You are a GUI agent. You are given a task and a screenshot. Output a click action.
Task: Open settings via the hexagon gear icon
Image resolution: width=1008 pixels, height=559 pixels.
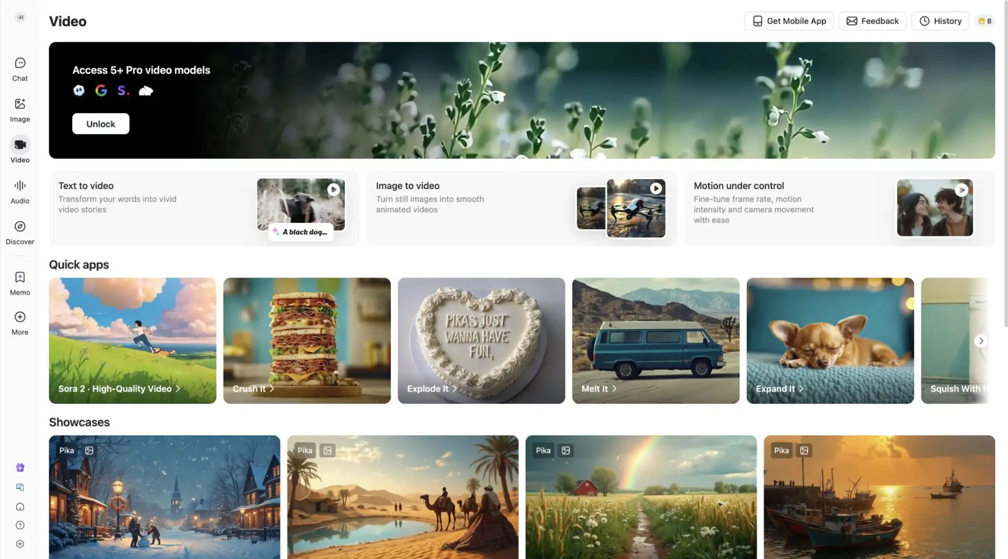click(x=20, y=544)
